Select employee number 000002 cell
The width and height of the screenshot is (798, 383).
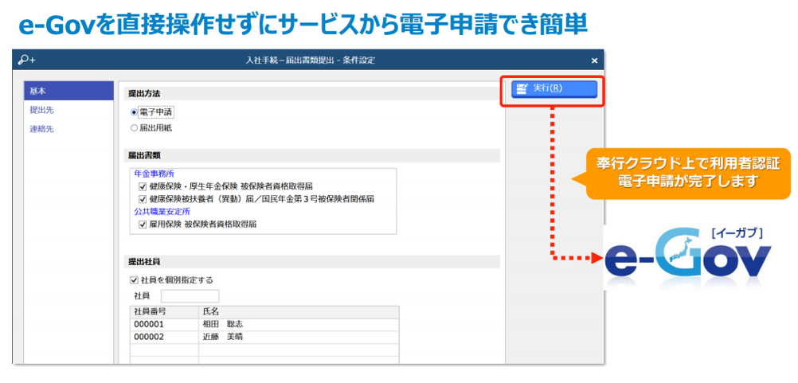[x=164, y=338]
